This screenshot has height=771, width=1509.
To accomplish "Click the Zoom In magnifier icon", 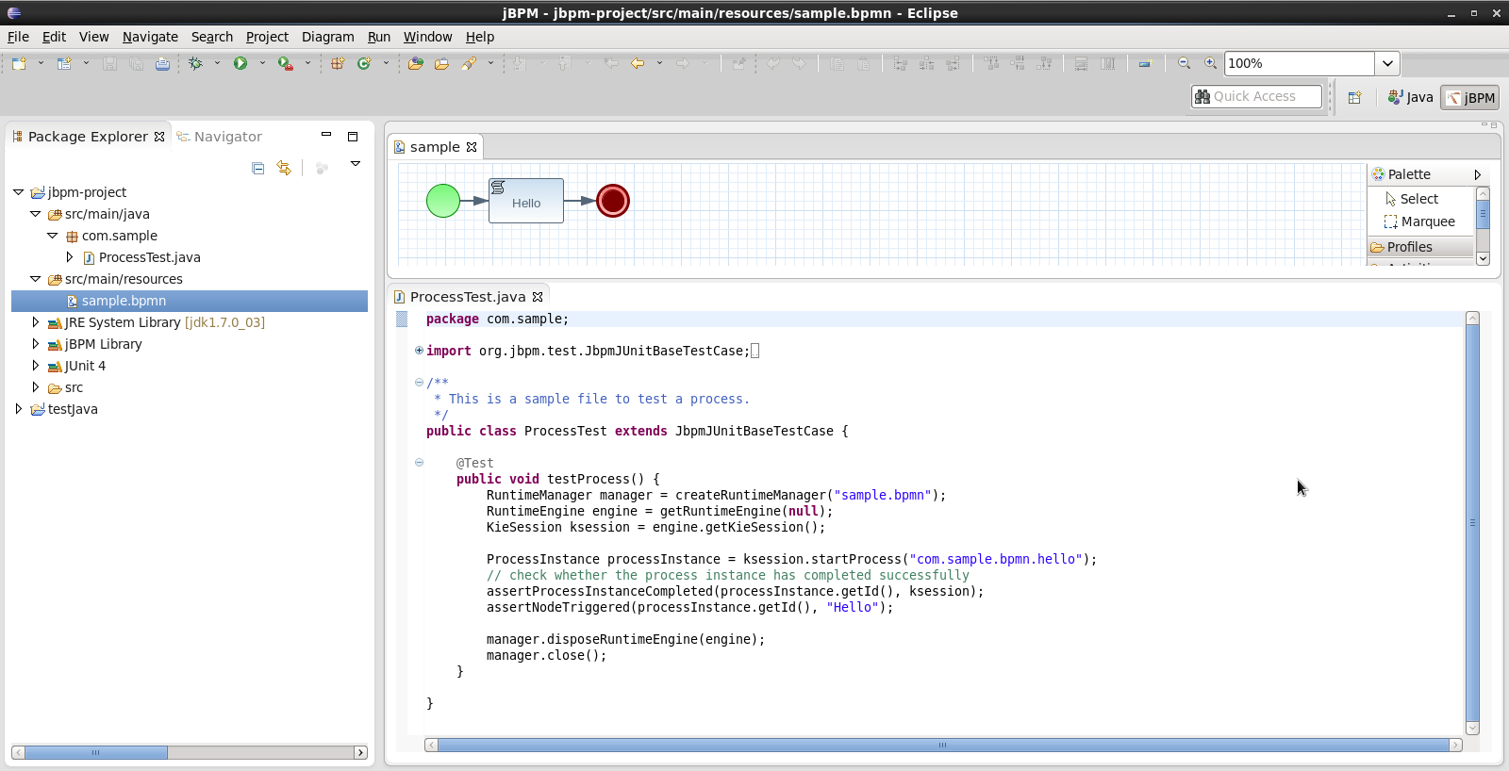I will [x=1211, y=63].
